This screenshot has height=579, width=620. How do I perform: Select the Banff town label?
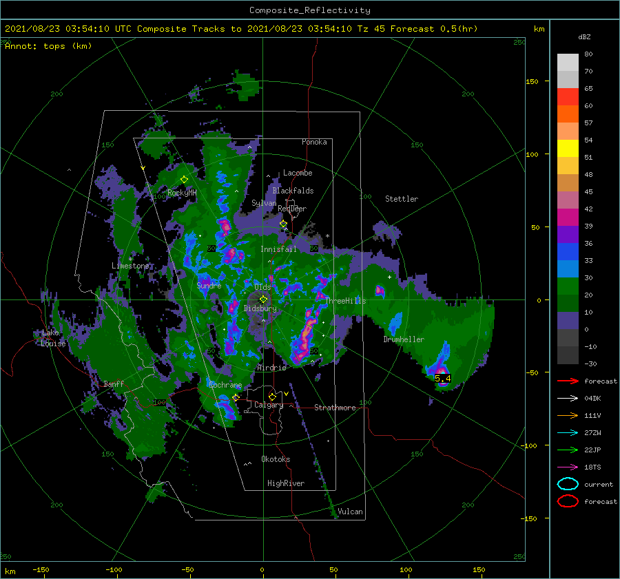coord(114,383)
